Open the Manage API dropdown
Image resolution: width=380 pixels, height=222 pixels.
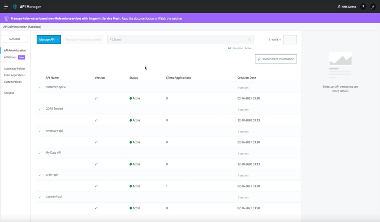(x=48, y=39)
